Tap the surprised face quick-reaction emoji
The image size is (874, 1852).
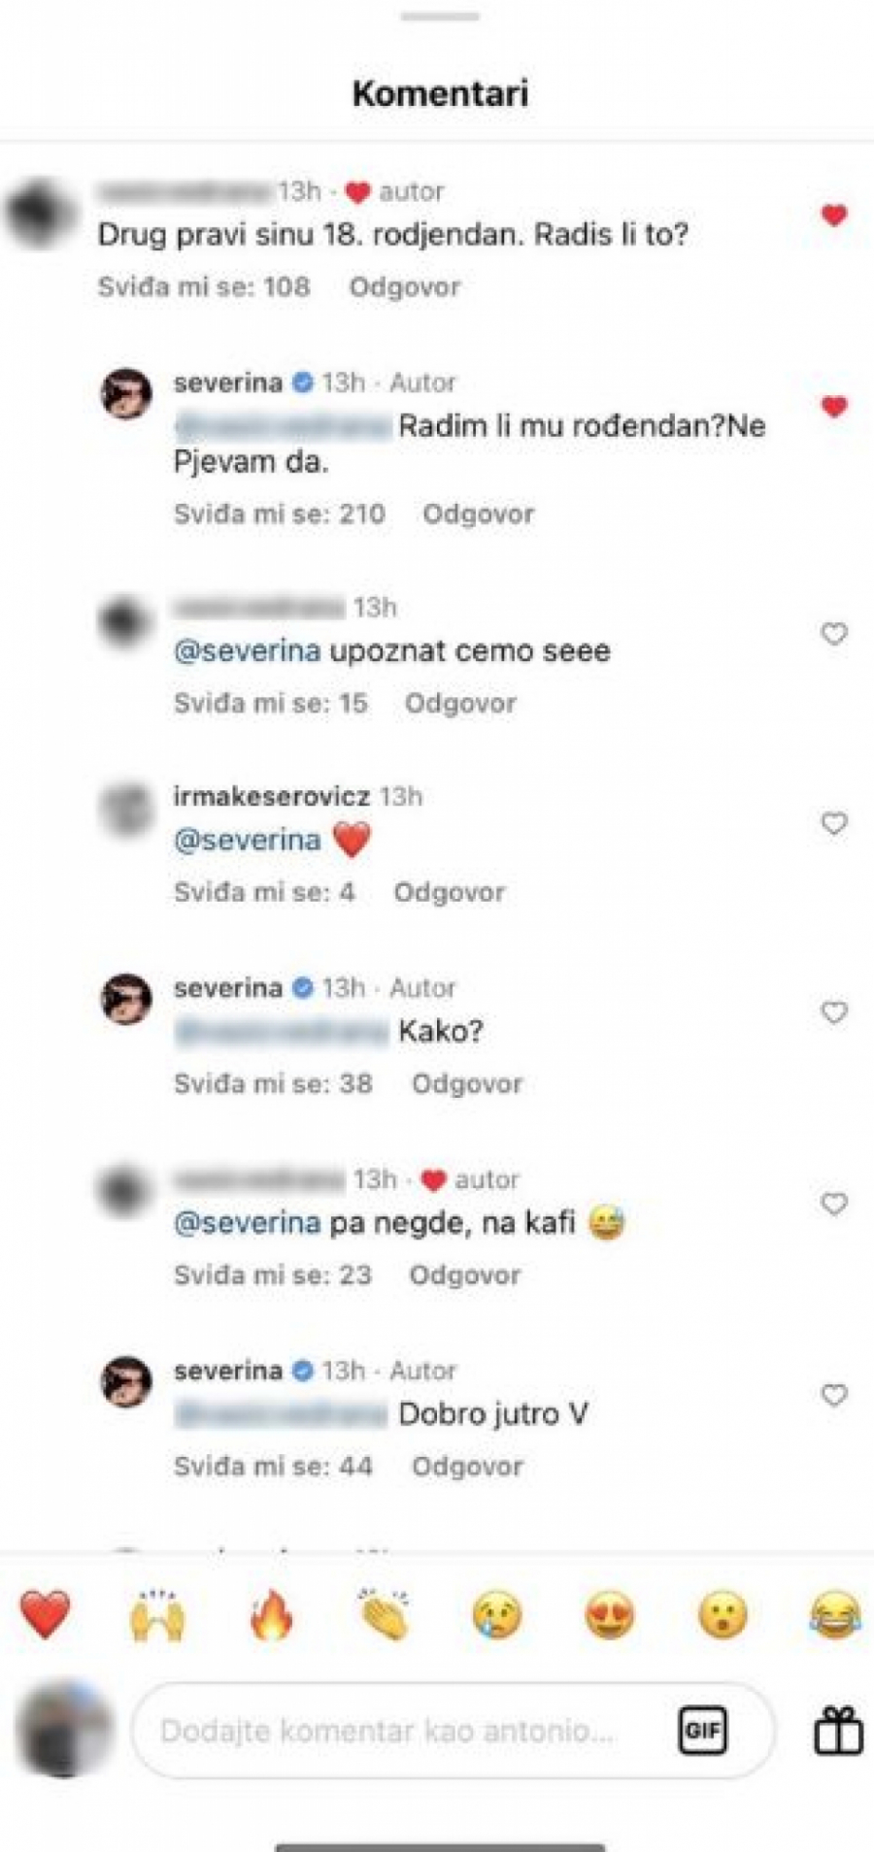(x=723, y=1615)
